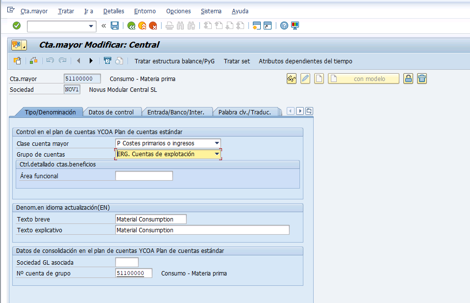Go to next account with black right arrow
Viewport: 470px width, 303px height.
coord(91,61)
